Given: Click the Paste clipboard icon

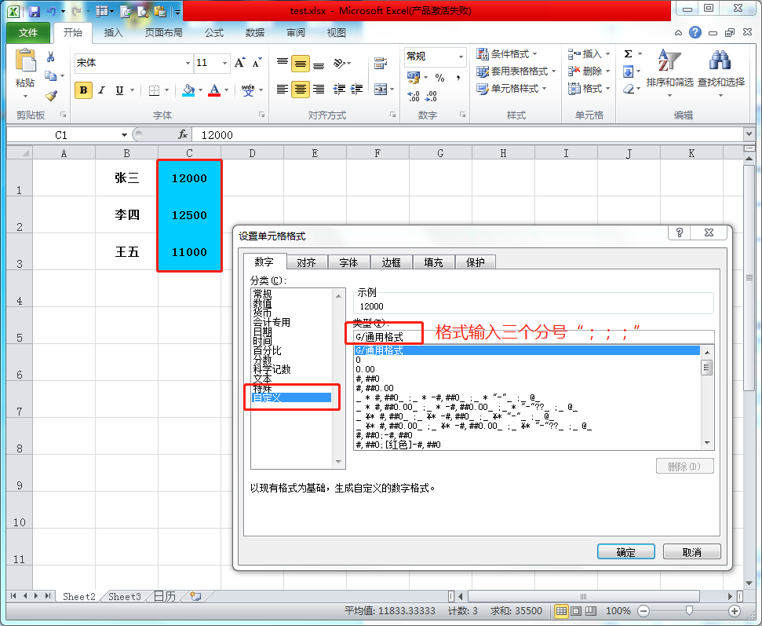Looking at the screenshot, I should coord(25,61).
